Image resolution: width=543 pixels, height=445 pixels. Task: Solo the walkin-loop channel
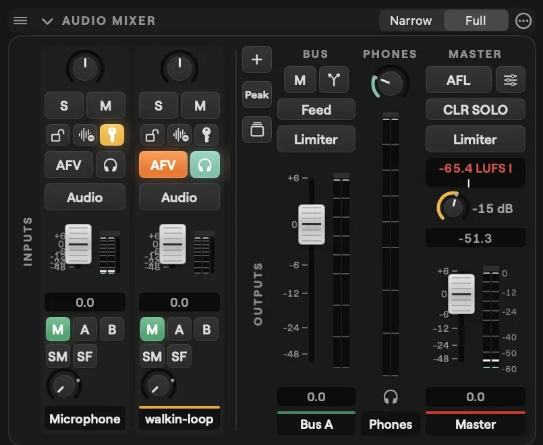(x=159, y=106)
